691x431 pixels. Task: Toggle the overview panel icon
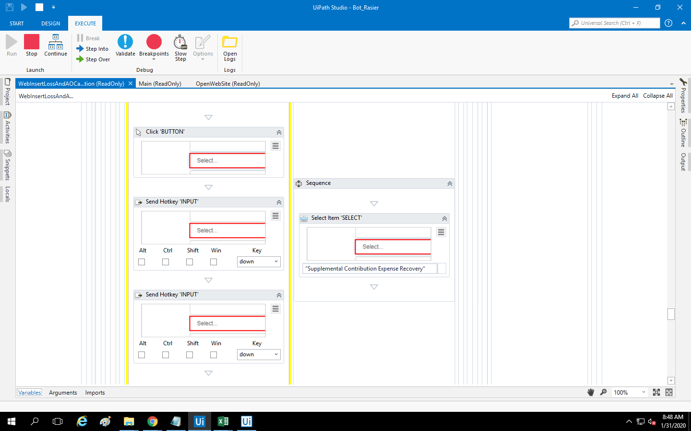click(669, 392)
